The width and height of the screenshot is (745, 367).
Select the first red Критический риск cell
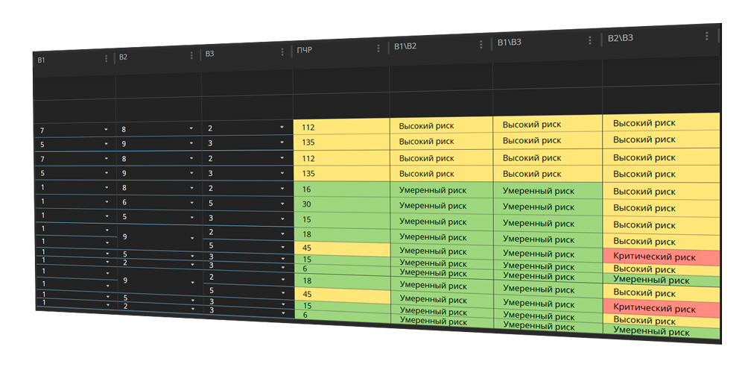coord(662,257)
